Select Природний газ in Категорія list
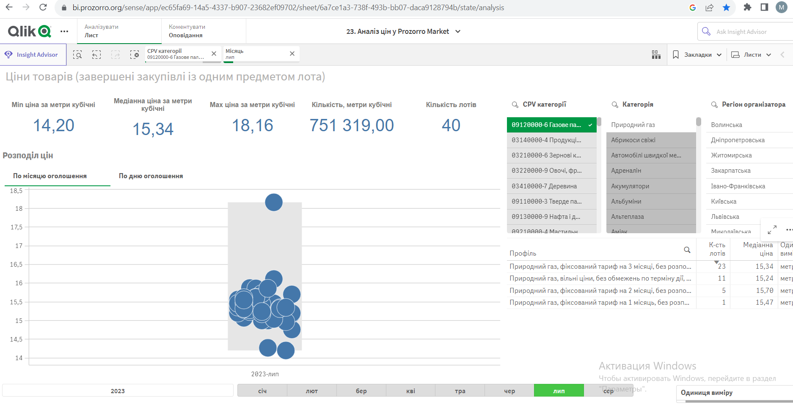The height and width of the screenshot is (408, 793). (651, 125)
